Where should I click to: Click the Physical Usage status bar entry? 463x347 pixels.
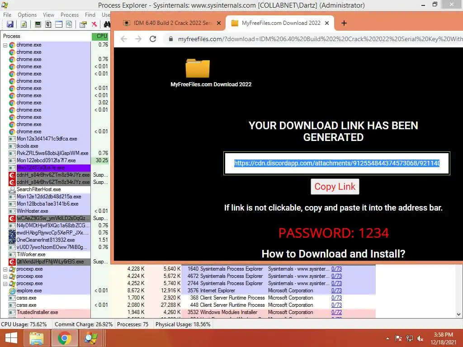pos(183,324)
